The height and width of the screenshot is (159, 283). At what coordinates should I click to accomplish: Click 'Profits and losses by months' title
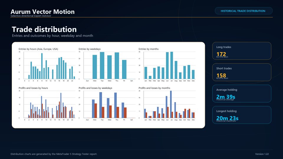click(x=154, y=88)
